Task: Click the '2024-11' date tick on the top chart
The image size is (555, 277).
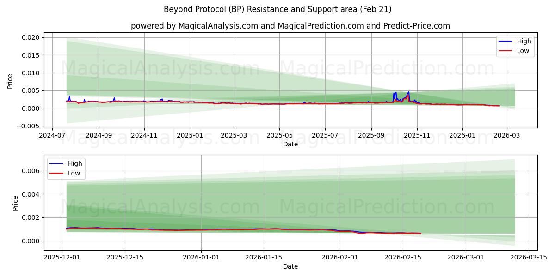Action: coord(144,136)
